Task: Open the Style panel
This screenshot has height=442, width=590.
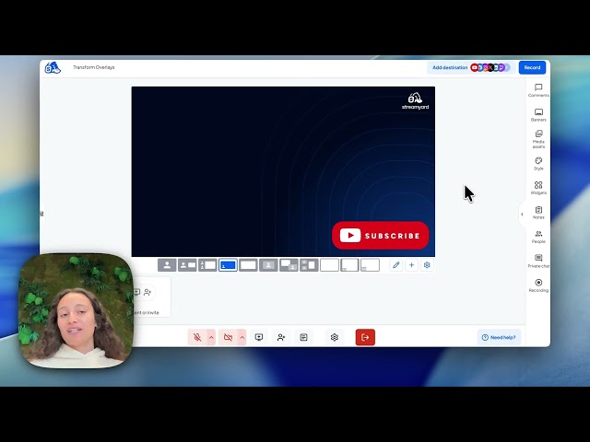Action: coord(538,164)
